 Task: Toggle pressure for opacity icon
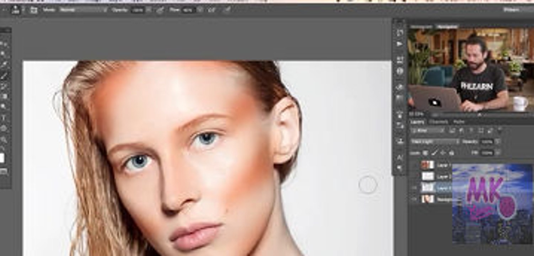click(160, 10)
